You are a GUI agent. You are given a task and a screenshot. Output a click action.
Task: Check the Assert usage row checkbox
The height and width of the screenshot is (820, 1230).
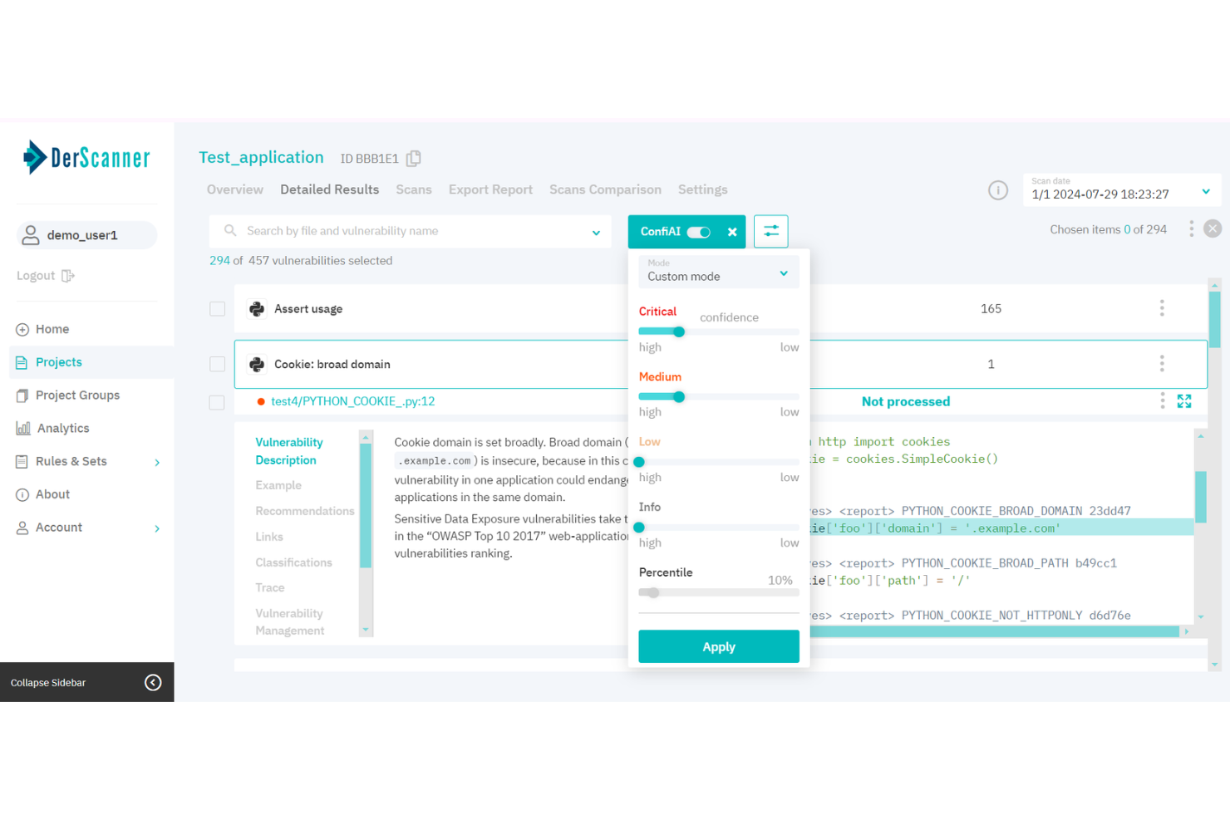pyautogui.click(x=217, y=308)
